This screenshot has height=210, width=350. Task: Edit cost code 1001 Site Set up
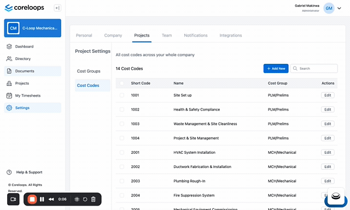(328, 95)
